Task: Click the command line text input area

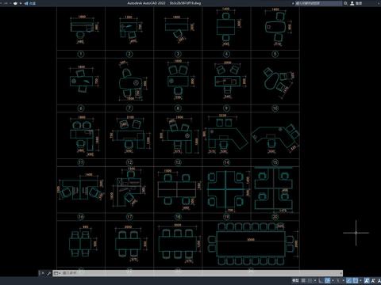Action: click(x=201, y=273)
